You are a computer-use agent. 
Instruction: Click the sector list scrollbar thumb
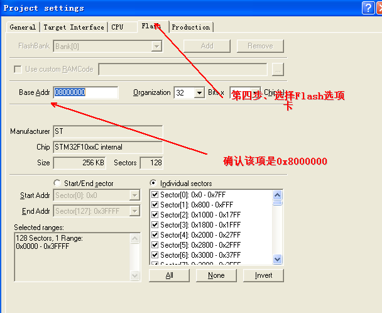278,203
